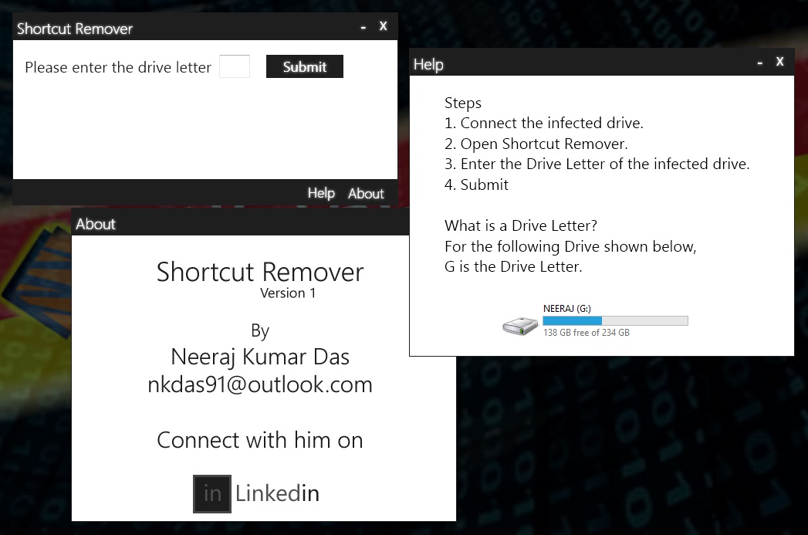
Task: Click 'Connect with him on' text
Action: click(x=260, y=440)
